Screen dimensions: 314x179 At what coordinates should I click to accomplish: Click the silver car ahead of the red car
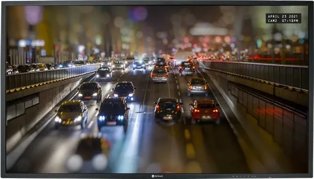click(198, 86)
